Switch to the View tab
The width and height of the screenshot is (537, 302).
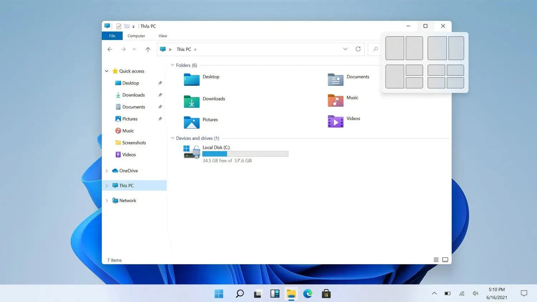click(x=163, y=36)
